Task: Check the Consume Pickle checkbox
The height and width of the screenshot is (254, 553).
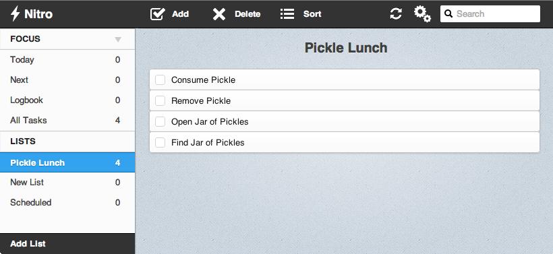Action: point(160,80)
